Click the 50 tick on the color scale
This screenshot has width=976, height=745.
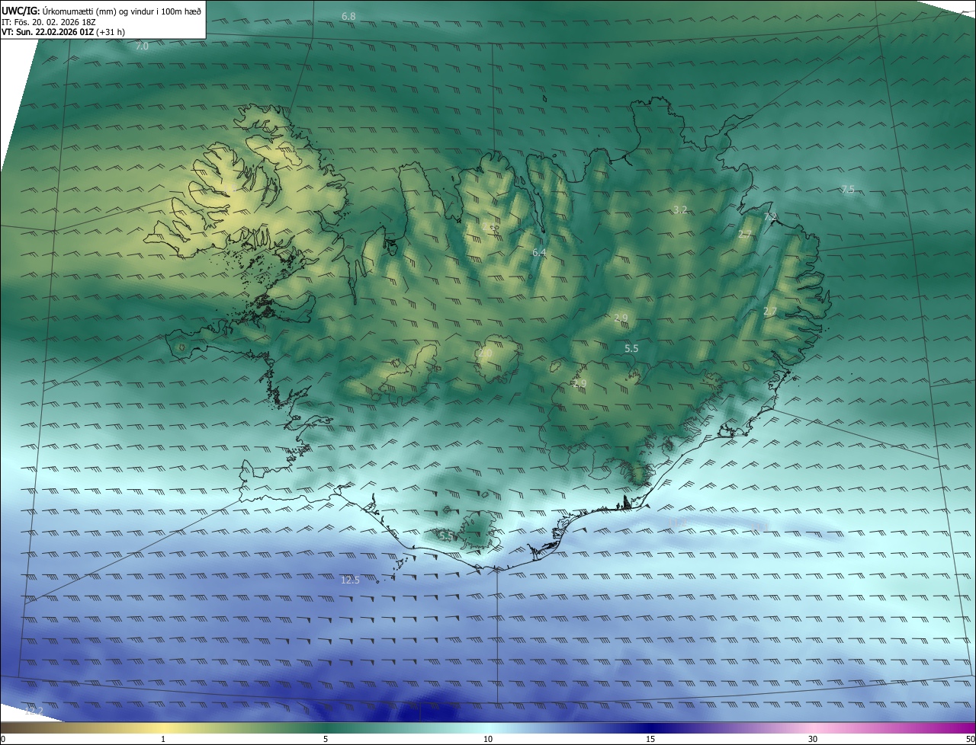pyautogui.click(x=970, y=739)
